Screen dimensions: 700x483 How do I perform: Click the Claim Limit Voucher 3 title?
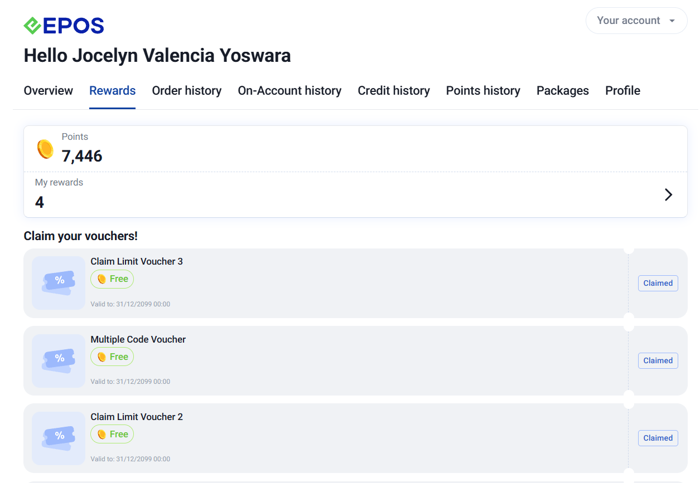click(x=137, y=261)
